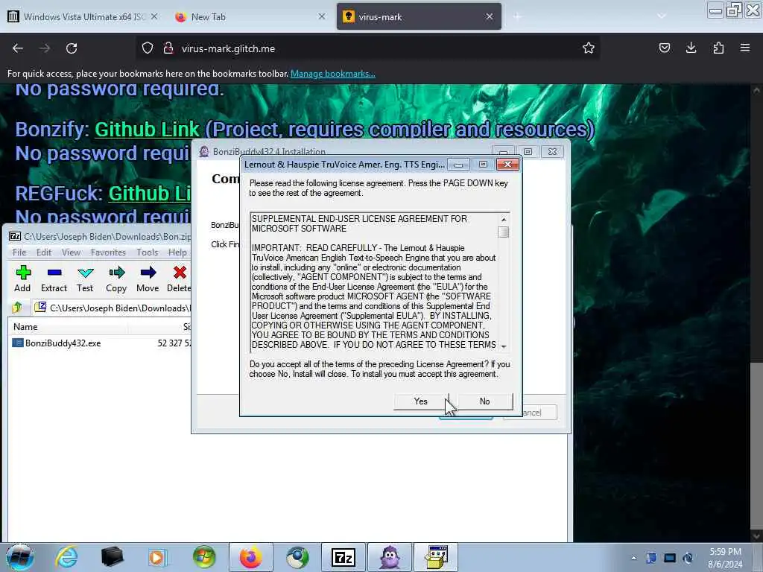Select BonziBuddy432.exe in the 7-Zip list
The image size is (763, 572).
(63, 343)
